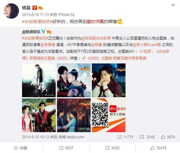Open the @新浪娱乐 profile link
180x153 pixels.
(x=31, y=32)
